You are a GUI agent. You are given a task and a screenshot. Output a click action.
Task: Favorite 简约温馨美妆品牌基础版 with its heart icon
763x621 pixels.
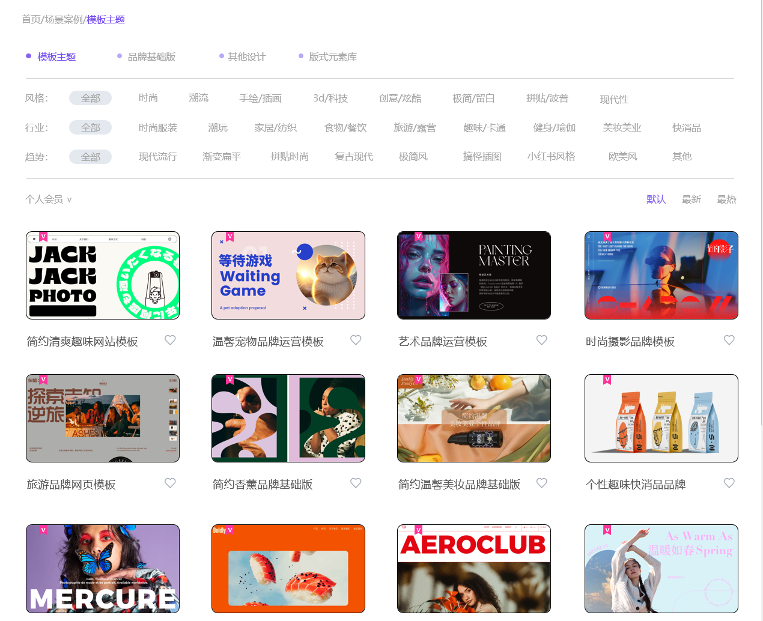[x=541, y=483]
